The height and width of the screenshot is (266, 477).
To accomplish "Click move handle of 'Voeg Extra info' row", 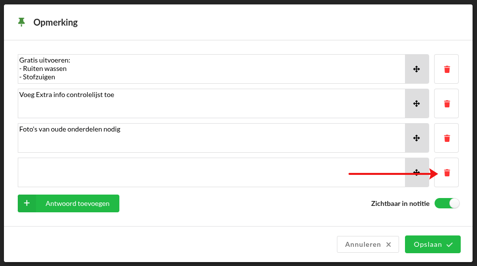I will [416, 103].
